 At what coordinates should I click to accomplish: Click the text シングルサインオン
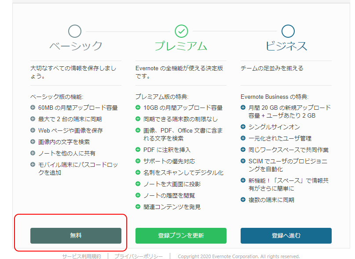pyautogui.click(x=274, y=127)
